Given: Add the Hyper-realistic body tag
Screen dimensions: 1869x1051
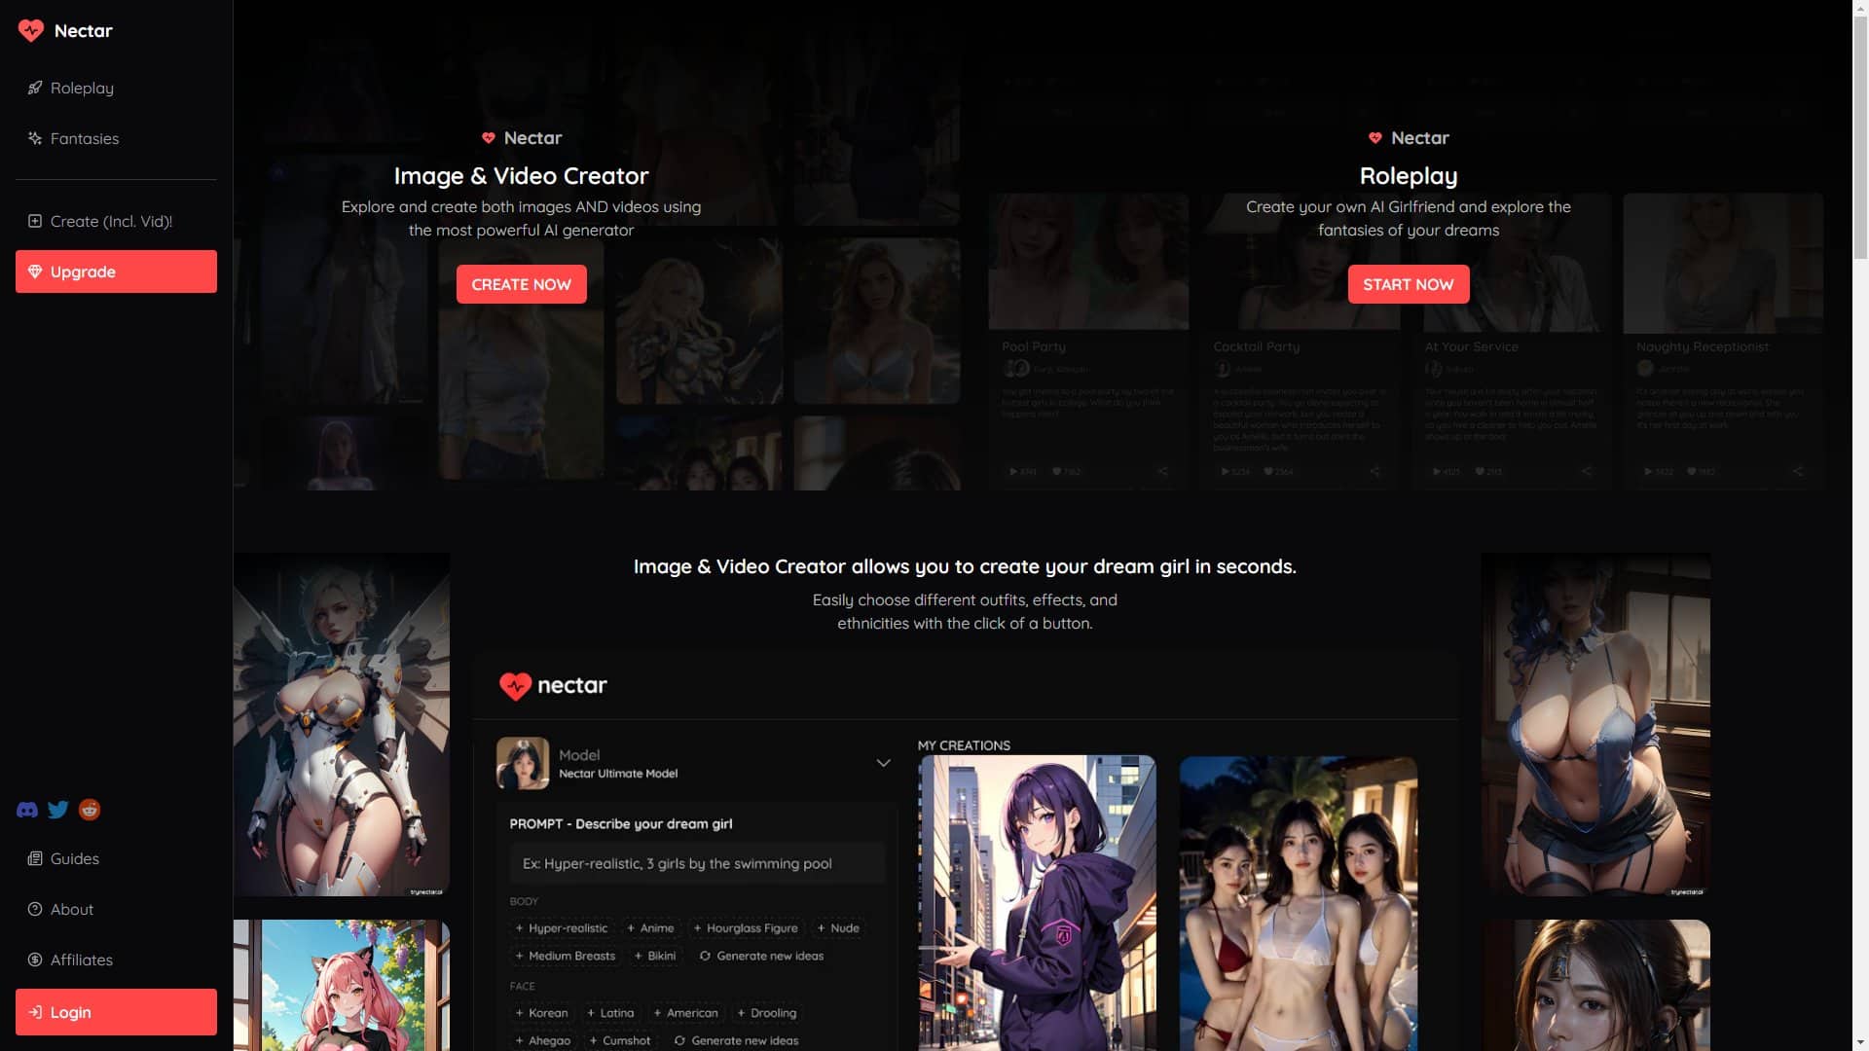Looking at the screenshot, I should (562, 928).
